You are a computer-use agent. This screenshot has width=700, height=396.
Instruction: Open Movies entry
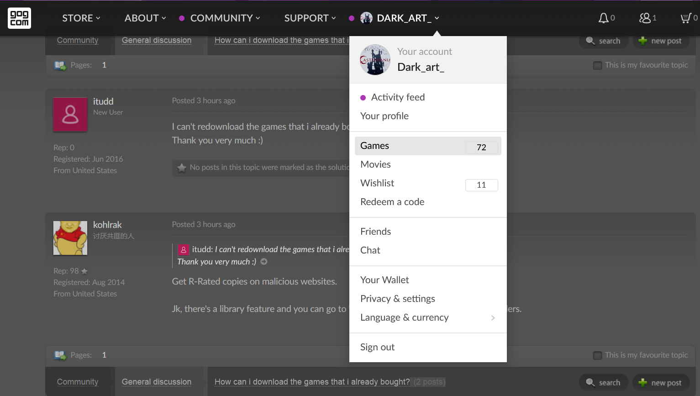tap(375, 164)
